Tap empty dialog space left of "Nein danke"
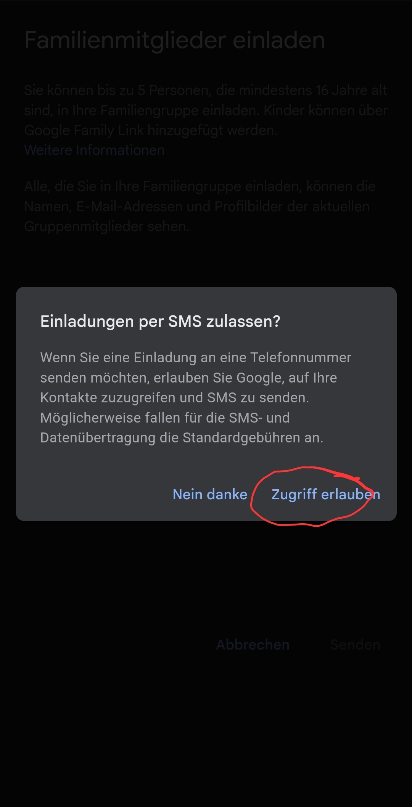 coord(95,495)
